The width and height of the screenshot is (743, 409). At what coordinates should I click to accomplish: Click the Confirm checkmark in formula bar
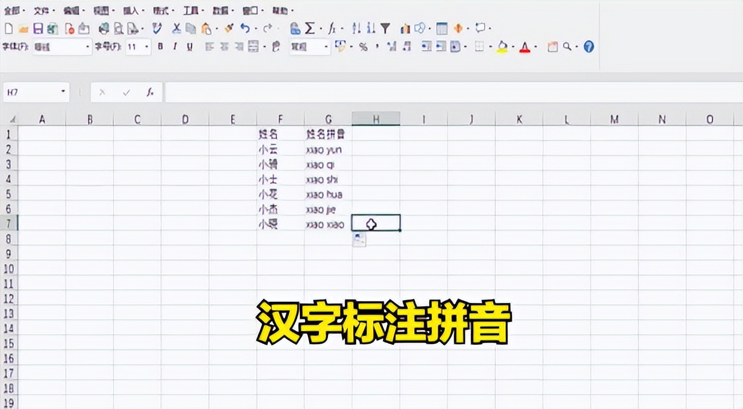(x=127, y=92)
